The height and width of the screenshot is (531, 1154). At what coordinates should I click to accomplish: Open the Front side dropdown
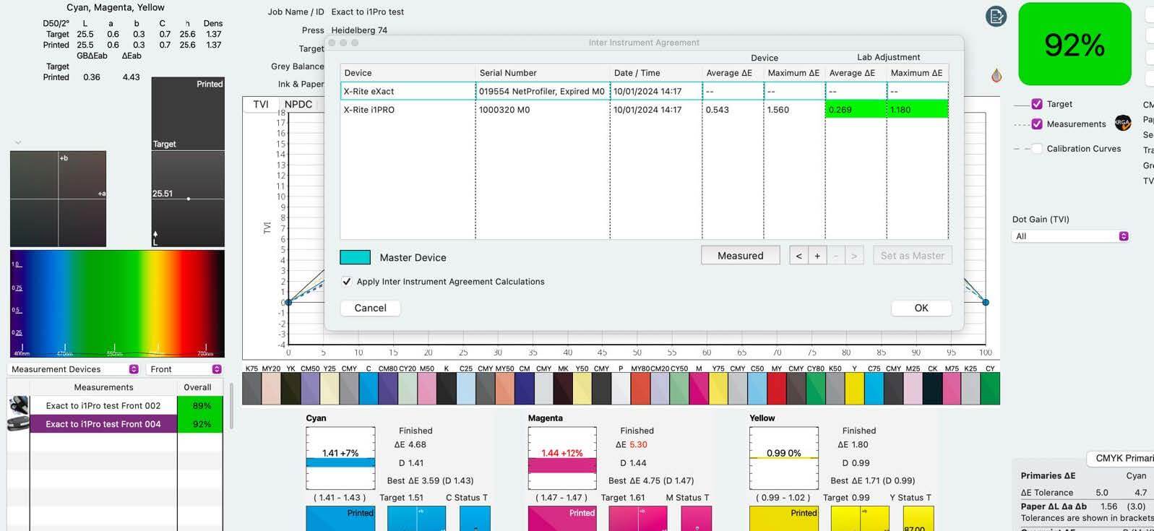184,369
